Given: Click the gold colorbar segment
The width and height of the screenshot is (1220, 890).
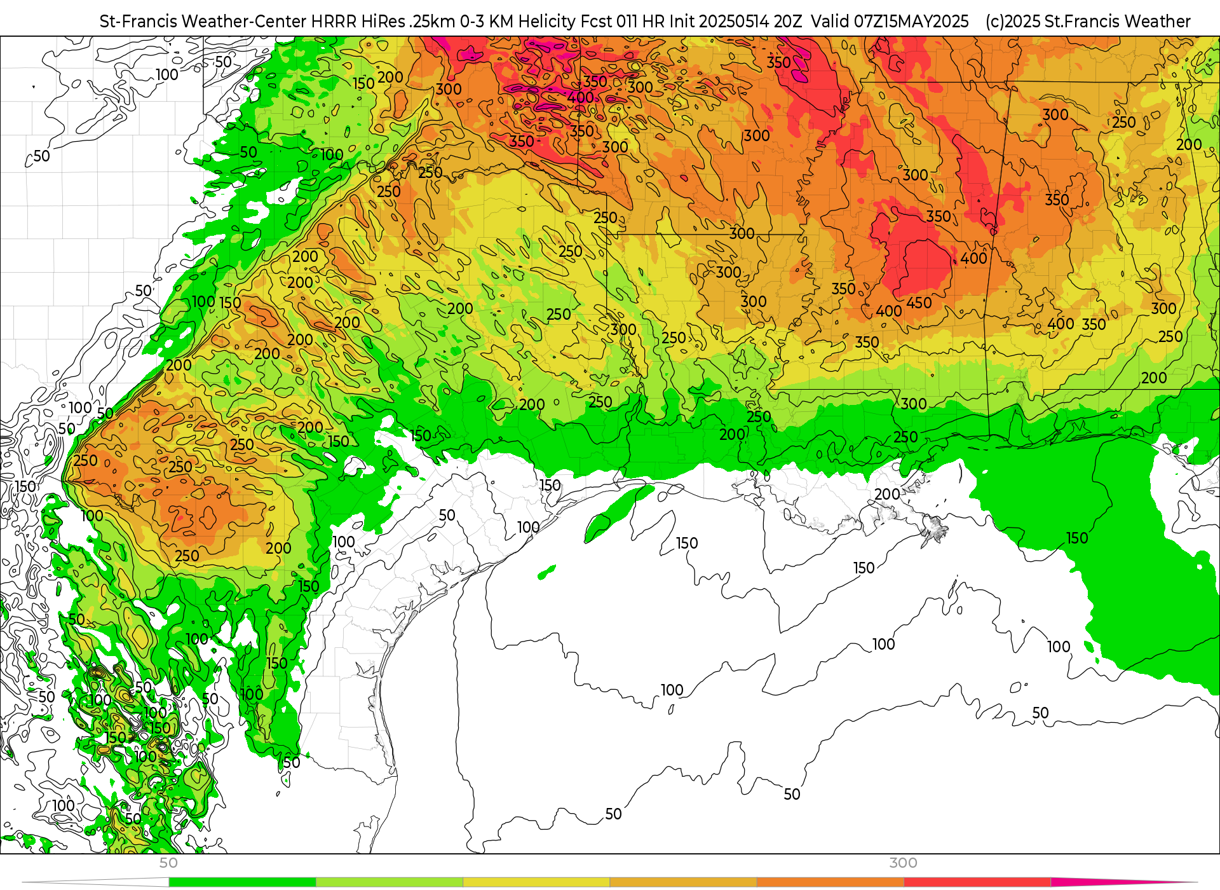Looking at the screenshot, I should coord(683,882).
